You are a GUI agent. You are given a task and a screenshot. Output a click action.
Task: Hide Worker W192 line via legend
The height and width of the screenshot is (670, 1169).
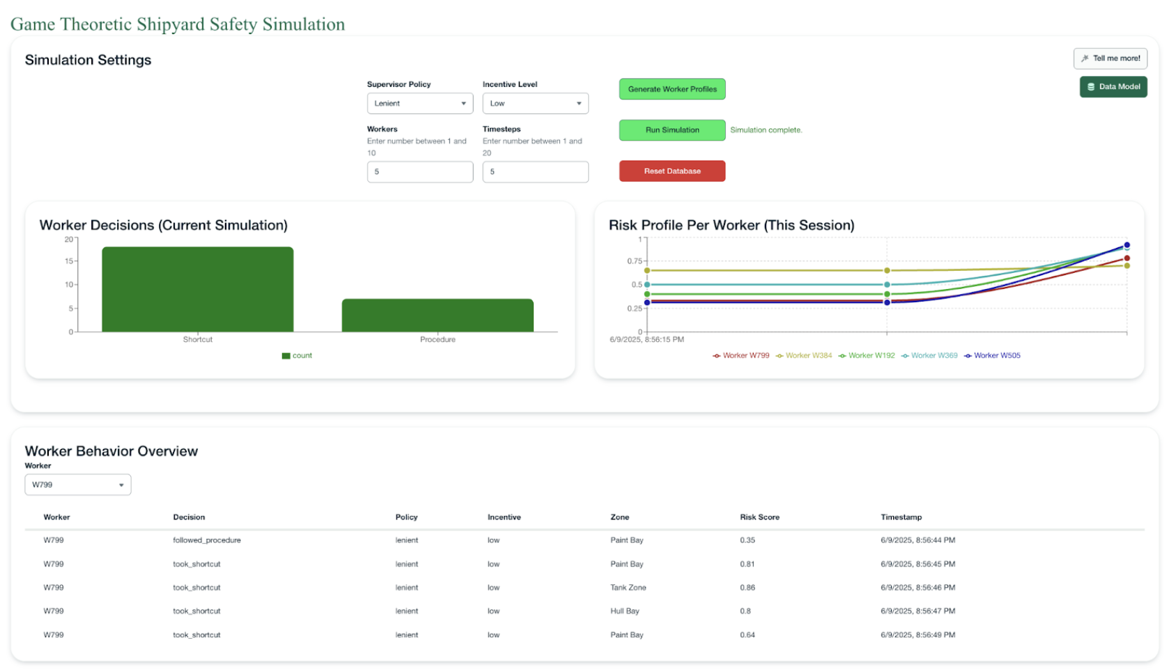pyautogui.click(x=867, y=356)
